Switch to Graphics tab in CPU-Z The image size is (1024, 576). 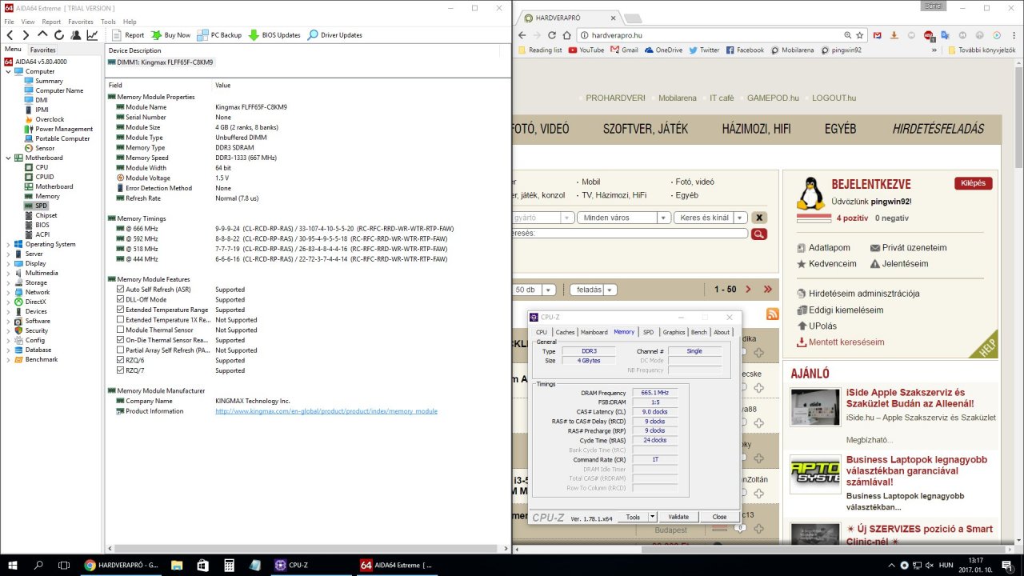pos(674,332)
